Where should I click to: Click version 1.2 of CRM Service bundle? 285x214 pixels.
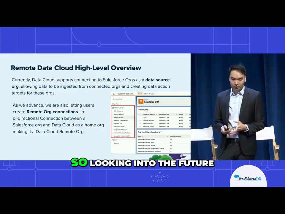(171, 145)
